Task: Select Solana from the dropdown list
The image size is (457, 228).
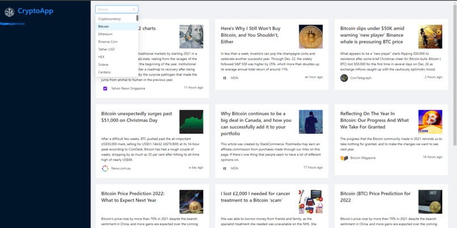Action: pos(116,65)
